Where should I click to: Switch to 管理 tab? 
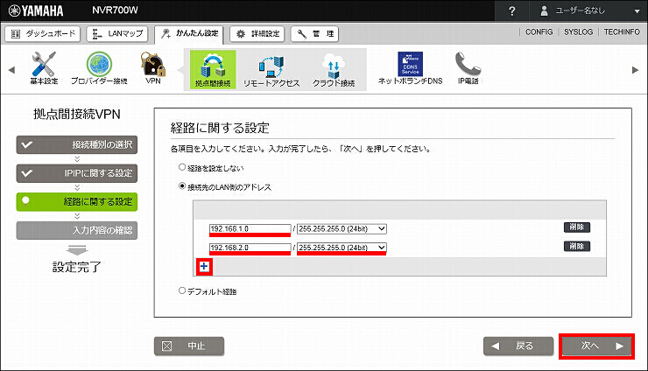point(314,34)
